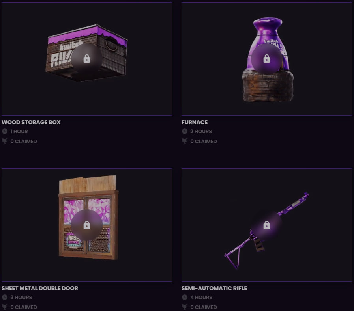Click the clock icon beside 1 HOUR
This screenshot has width=354, height=311.
(x=4, y=131)
